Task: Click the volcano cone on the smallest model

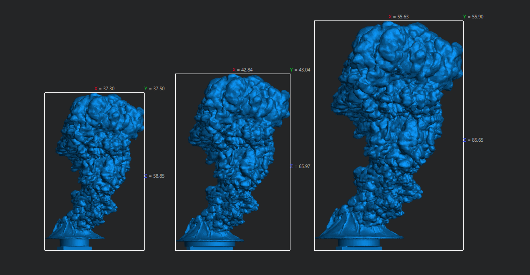Action: (63, 229)
